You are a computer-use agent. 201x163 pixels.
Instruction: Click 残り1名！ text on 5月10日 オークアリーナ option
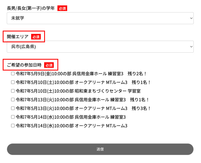(141, 82)
